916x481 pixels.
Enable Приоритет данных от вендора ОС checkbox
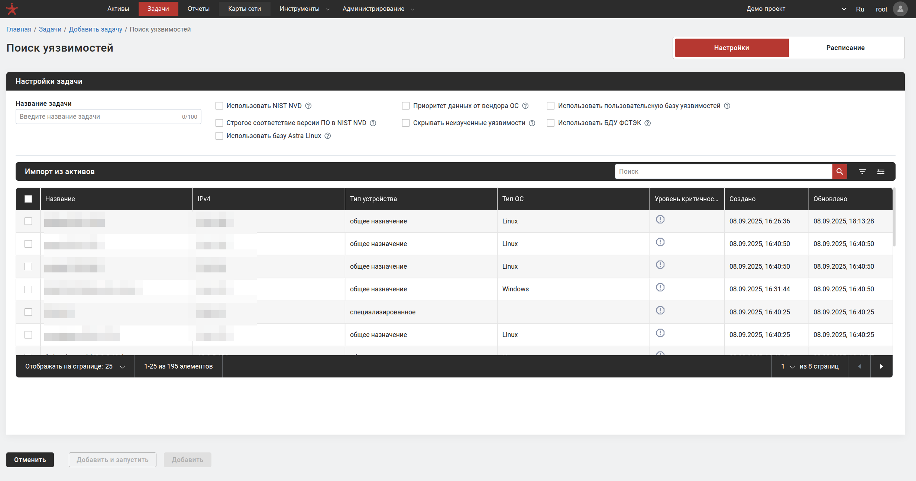tap(406, 106)
